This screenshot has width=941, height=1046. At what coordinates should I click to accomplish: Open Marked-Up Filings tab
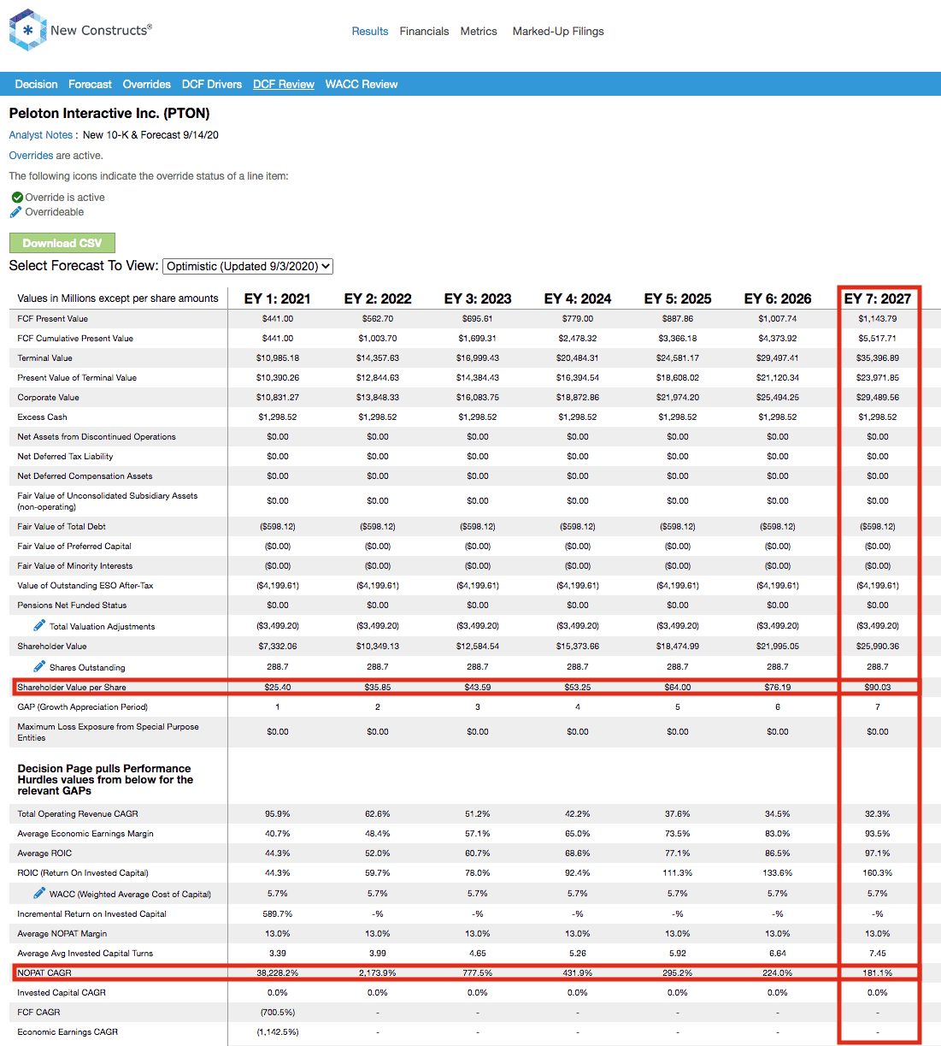pyautogui.click(x=558, y=31)
